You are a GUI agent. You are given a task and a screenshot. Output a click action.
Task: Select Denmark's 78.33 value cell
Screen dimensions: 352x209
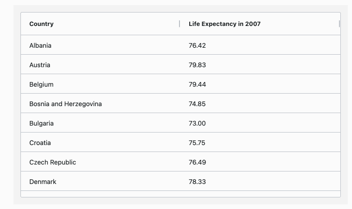[197, 182]
